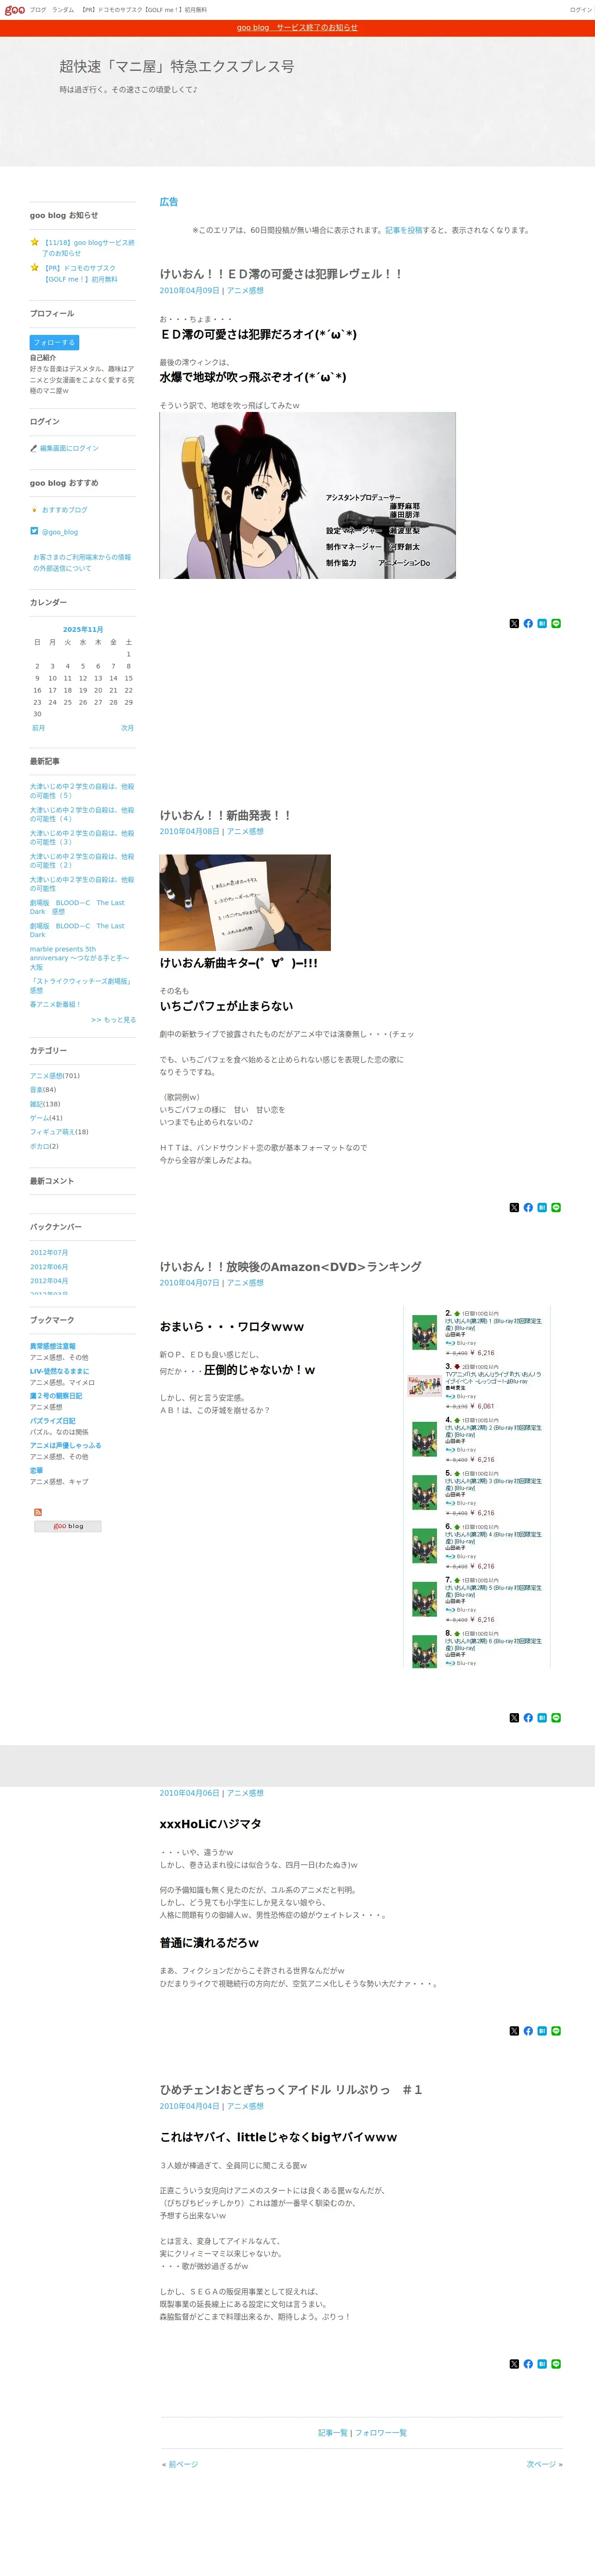Share the ひめチェン post on X
595x2576 pixels.
pos(514,2364)
